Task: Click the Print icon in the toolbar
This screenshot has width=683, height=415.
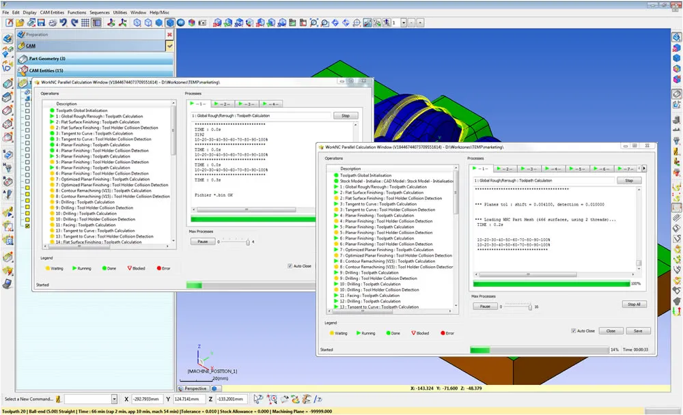Action: coord(52,23)
